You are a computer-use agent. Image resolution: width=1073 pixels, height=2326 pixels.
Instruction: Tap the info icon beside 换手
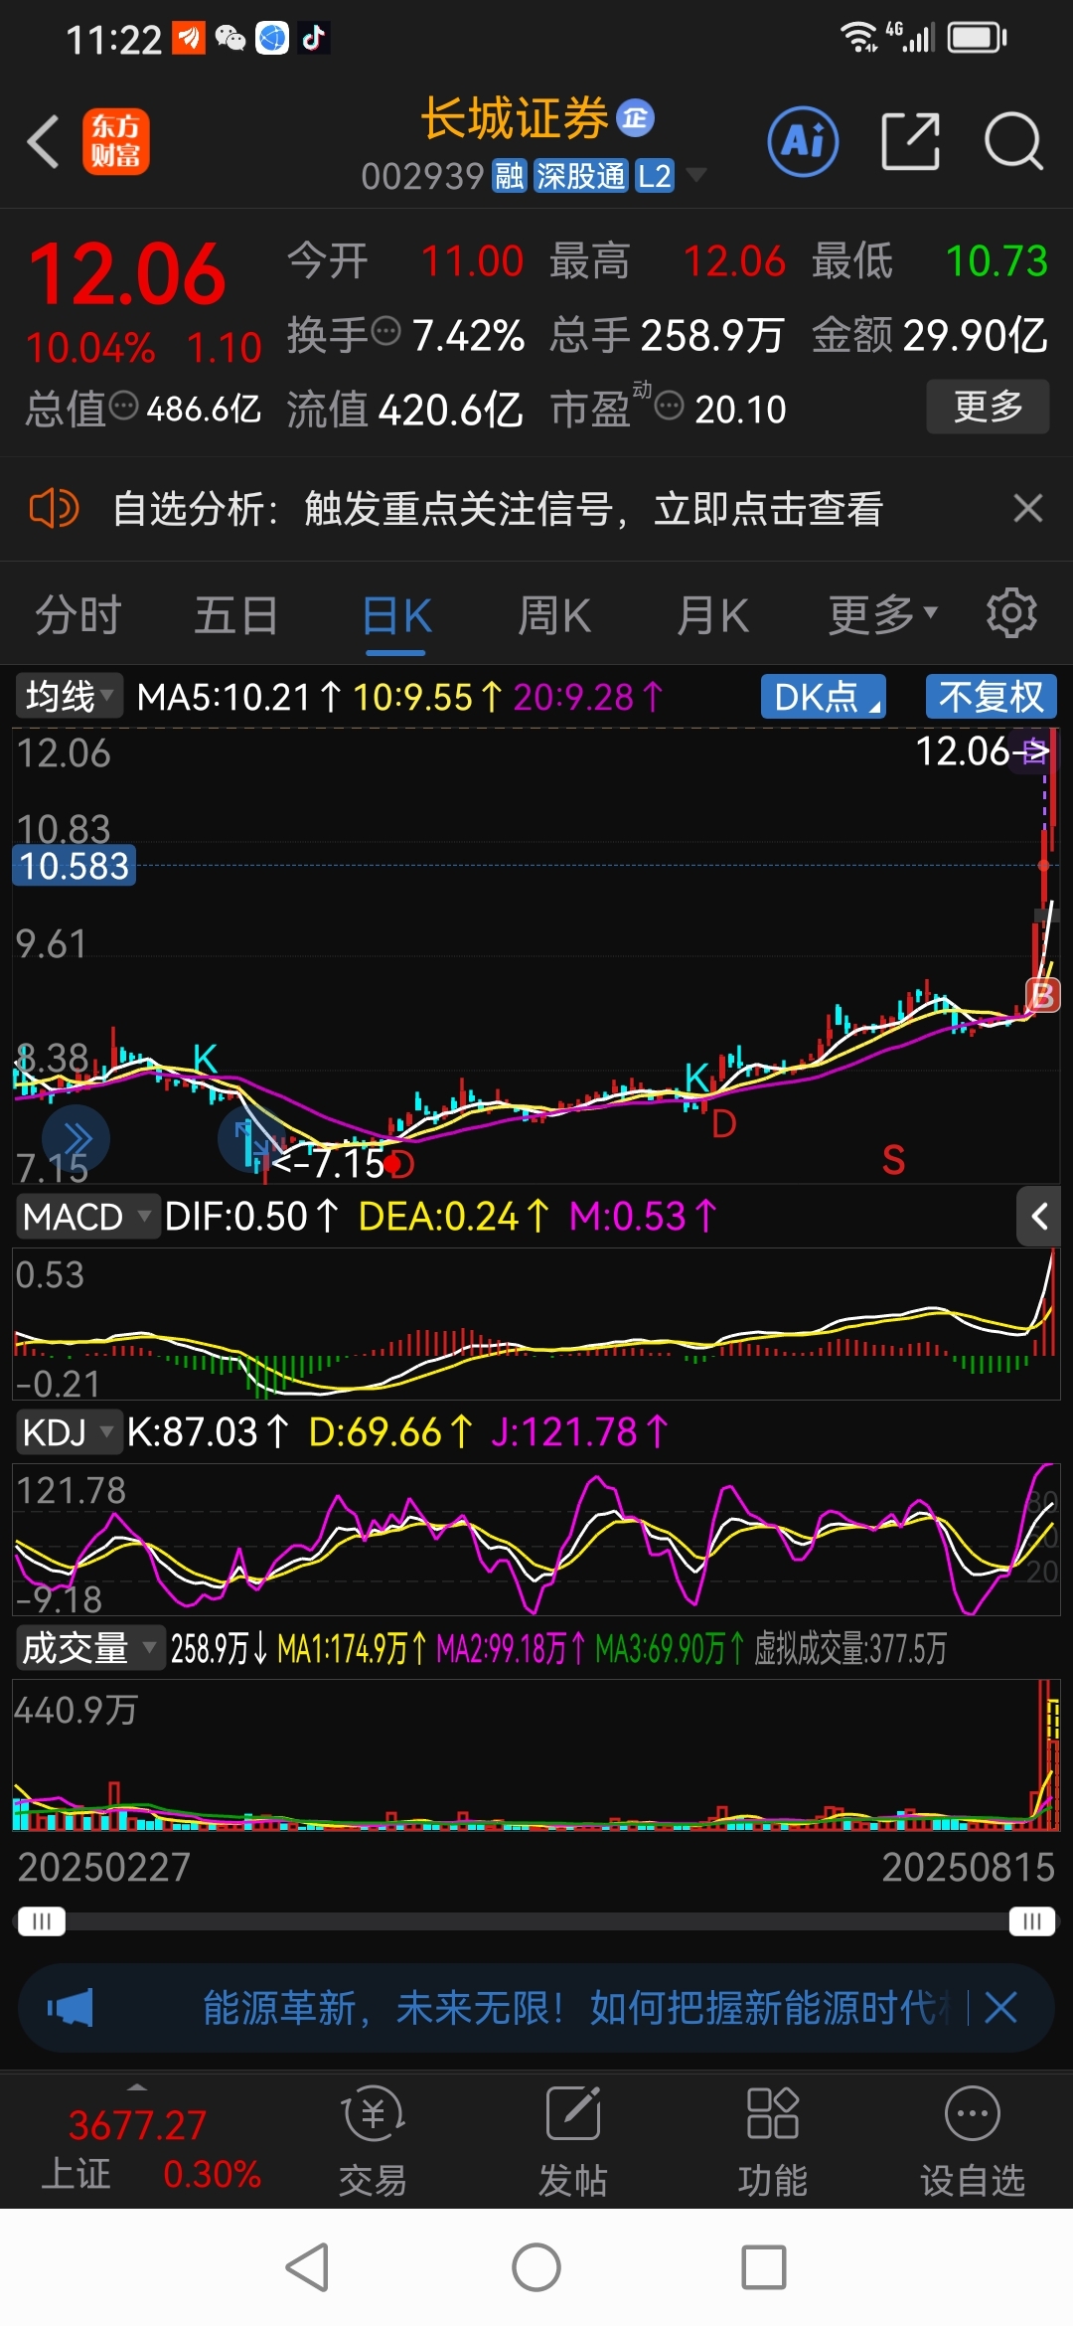click(x=385, y=331)
